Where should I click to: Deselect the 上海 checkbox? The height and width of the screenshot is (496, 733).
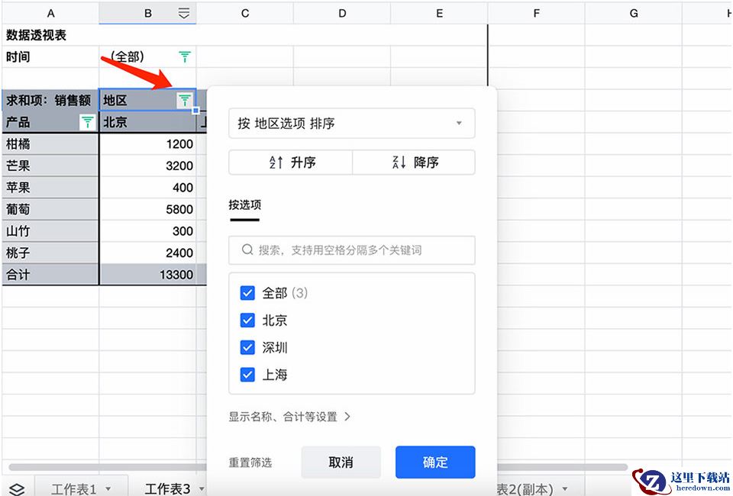click(x=247, y=375)
